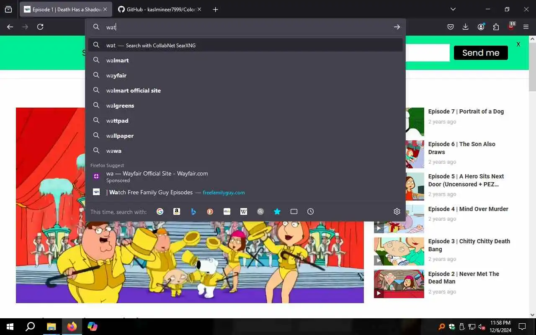The width and height of the screenshot is (536, 335).
Task: Open the notification center icon
Action: pyautogui.click(x=522, y=327)
